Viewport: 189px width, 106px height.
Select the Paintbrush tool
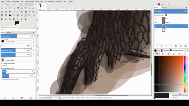tap(26, 15)
